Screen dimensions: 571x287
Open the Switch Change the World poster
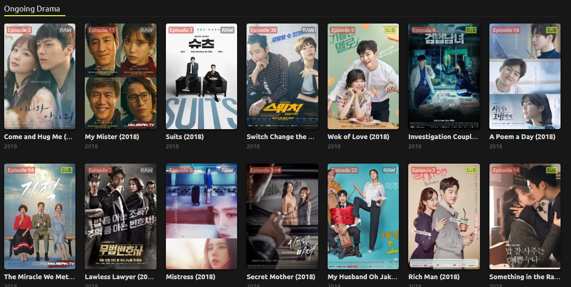282,76
